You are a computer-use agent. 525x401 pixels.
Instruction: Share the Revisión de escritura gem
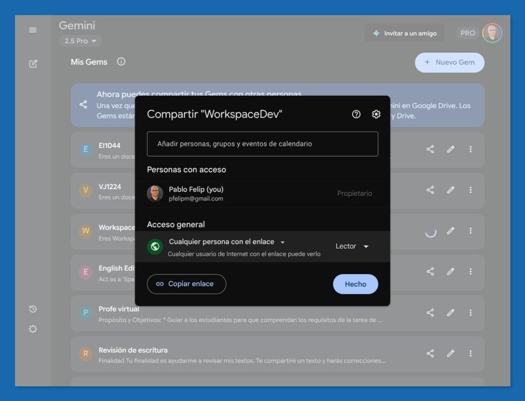click(430, 353)
